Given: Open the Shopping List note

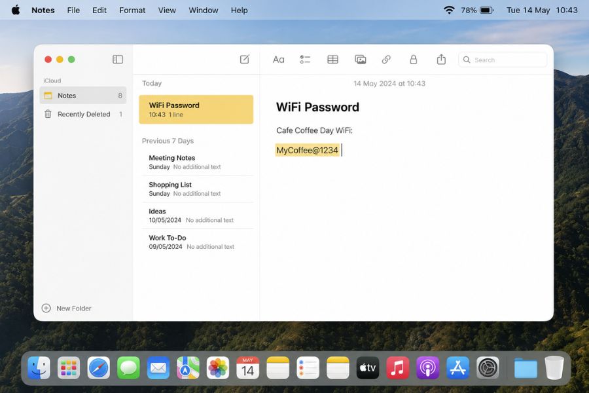Looking at the screenshot, I should [x=198, y=189].
